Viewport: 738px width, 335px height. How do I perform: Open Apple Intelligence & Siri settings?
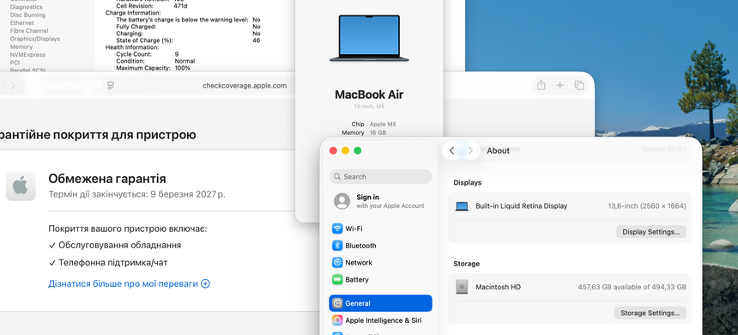click(x=380, y=320)
